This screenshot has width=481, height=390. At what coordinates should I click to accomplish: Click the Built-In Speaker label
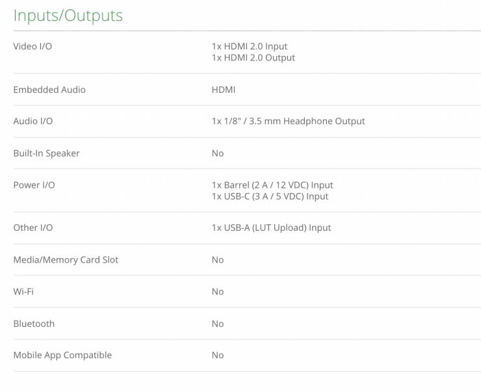(x=46, y=153)
